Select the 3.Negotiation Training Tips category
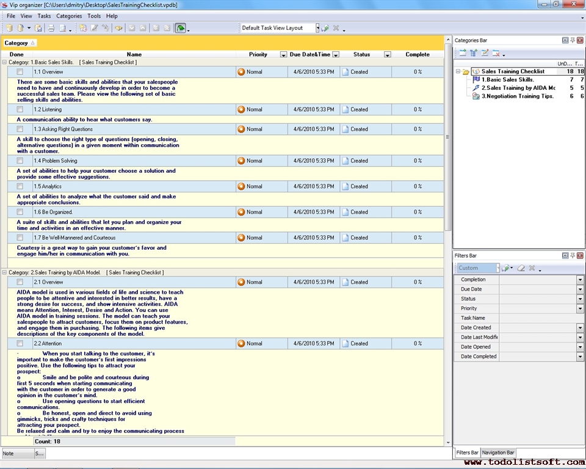Viewport: 586px width, 469px height. coord(516,96)
